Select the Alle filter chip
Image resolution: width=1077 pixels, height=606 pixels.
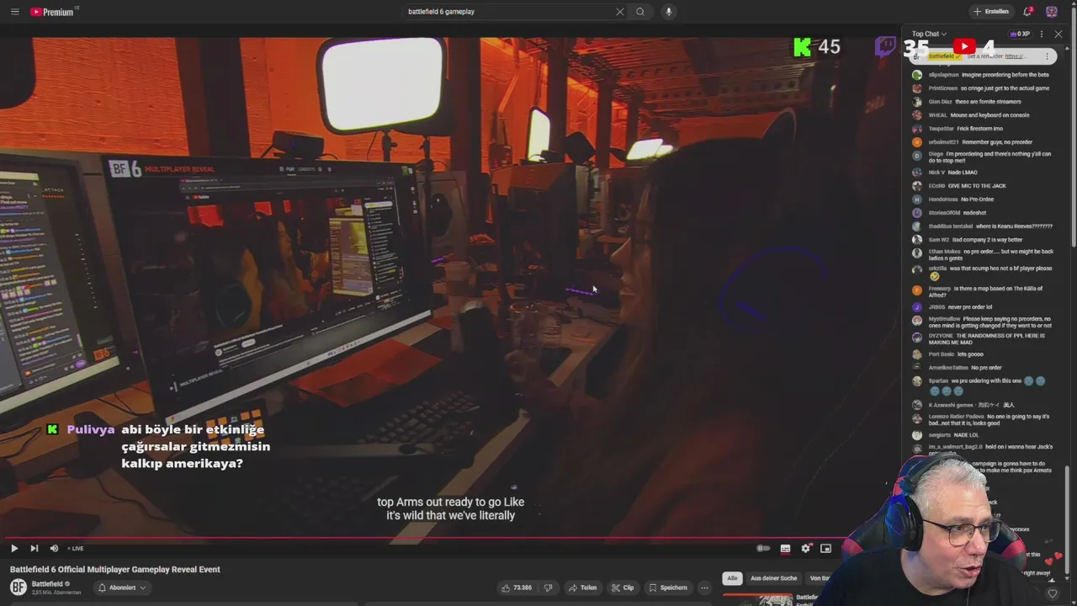(732, 578)
